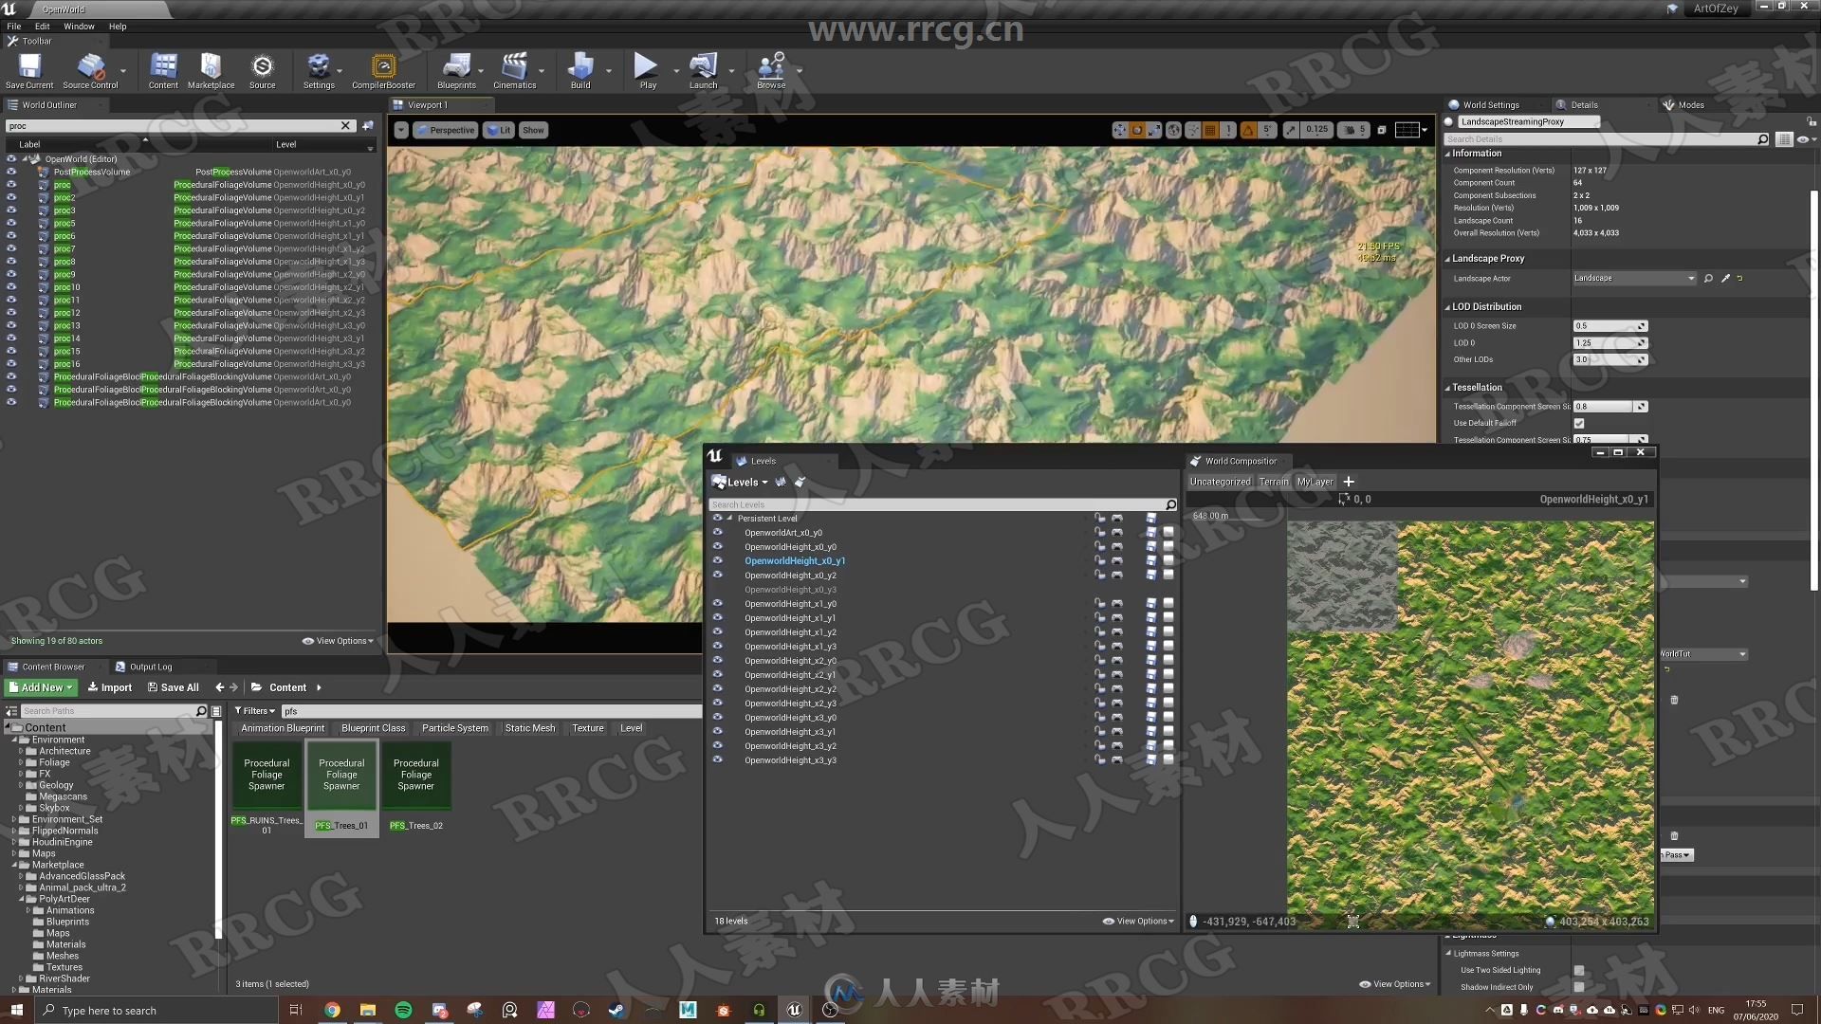The image size is (1821, 1024).
Task: Expand the Terrain tab in World Compositor
Action: click(x=1275, y=482)
